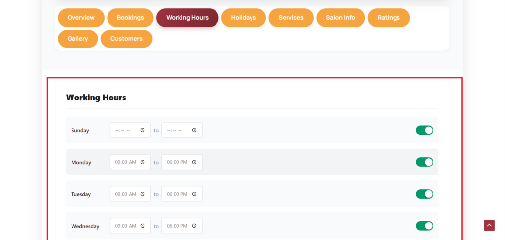Open the Gallery section
Screen dimensions: 505x240
tap(78, 39)
